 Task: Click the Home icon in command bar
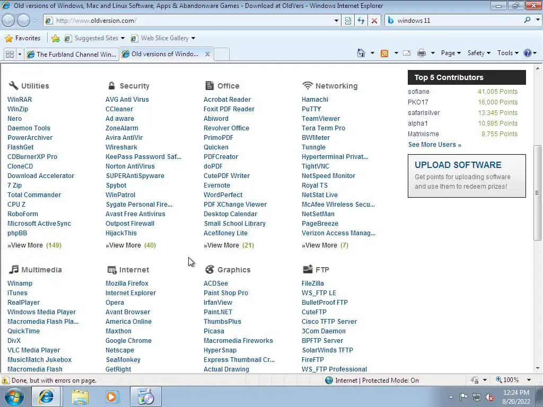coord(361,53)
